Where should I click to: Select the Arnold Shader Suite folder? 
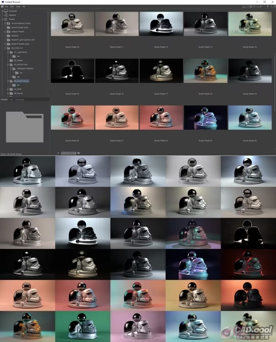coord(20,28)
